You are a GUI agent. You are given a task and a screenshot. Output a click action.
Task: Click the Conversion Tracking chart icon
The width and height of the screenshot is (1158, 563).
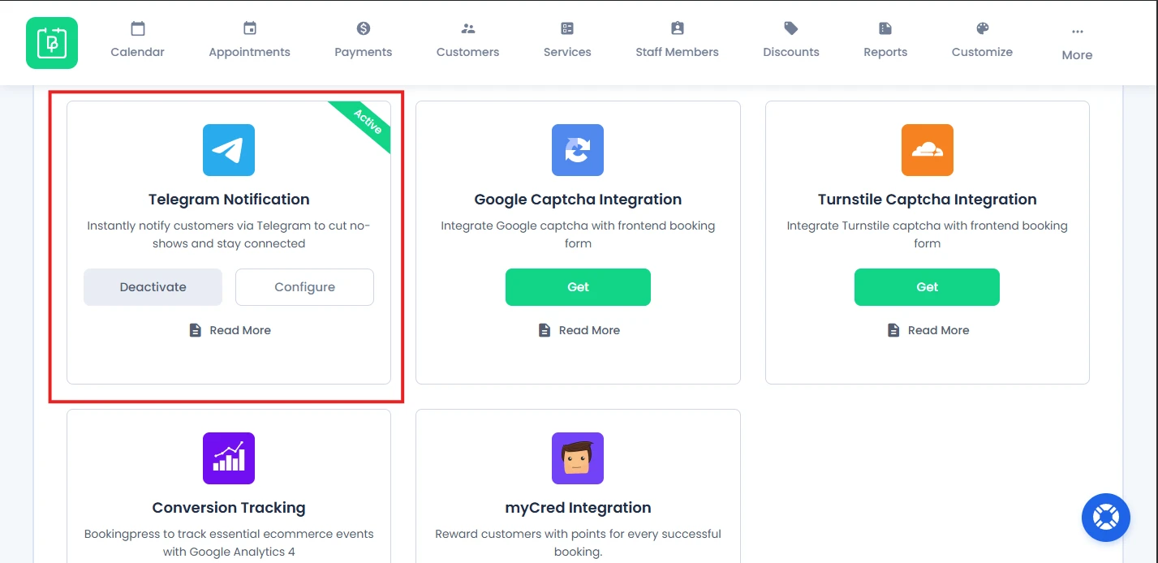click(229, 458)
